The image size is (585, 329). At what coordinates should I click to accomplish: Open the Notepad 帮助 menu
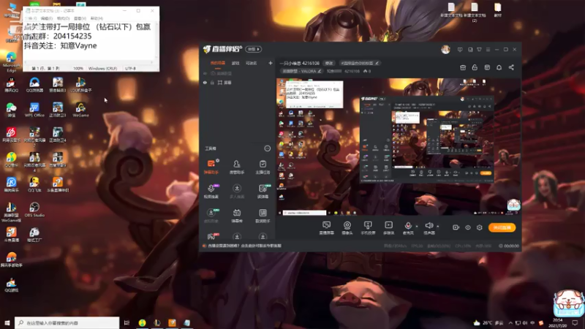97,18
